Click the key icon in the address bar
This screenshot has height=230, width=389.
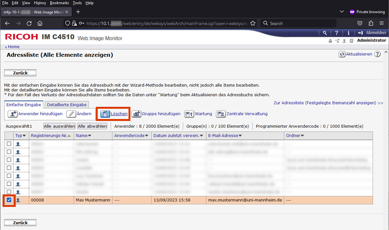point(82,23)
